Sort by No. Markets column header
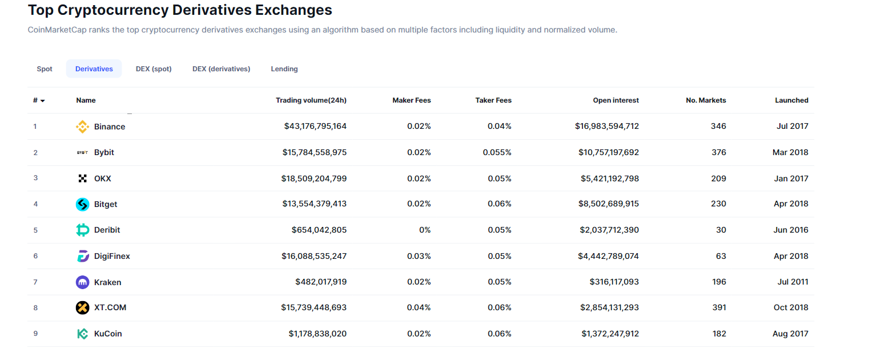Image resolution: width=869 pixels, height=349 pixels. (x=706, y=100)
